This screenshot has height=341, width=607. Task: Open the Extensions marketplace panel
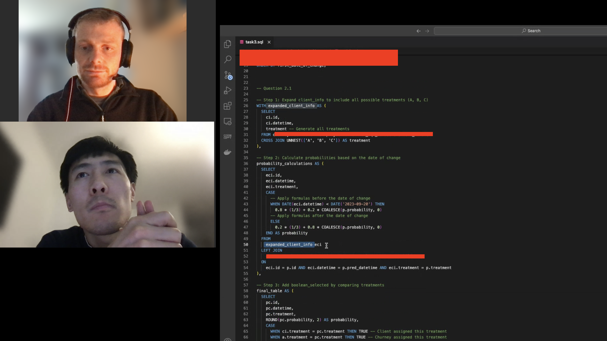(x=227, y=106)
